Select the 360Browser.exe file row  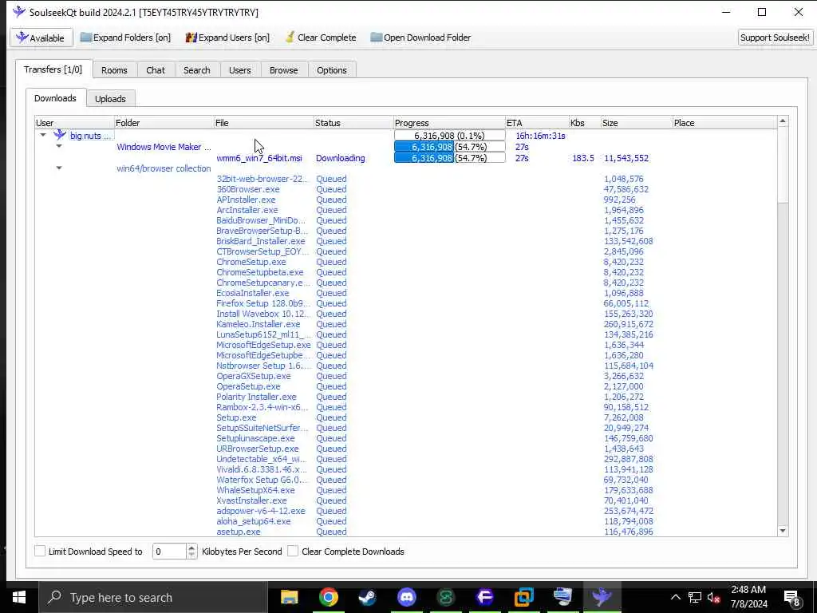coord(405,189)
